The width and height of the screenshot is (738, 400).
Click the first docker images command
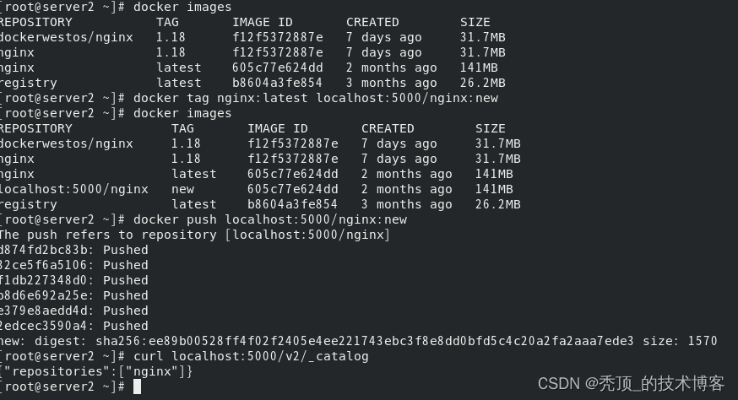(182, 8)
